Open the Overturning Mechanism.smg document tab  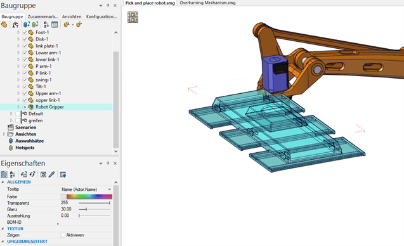207,3
